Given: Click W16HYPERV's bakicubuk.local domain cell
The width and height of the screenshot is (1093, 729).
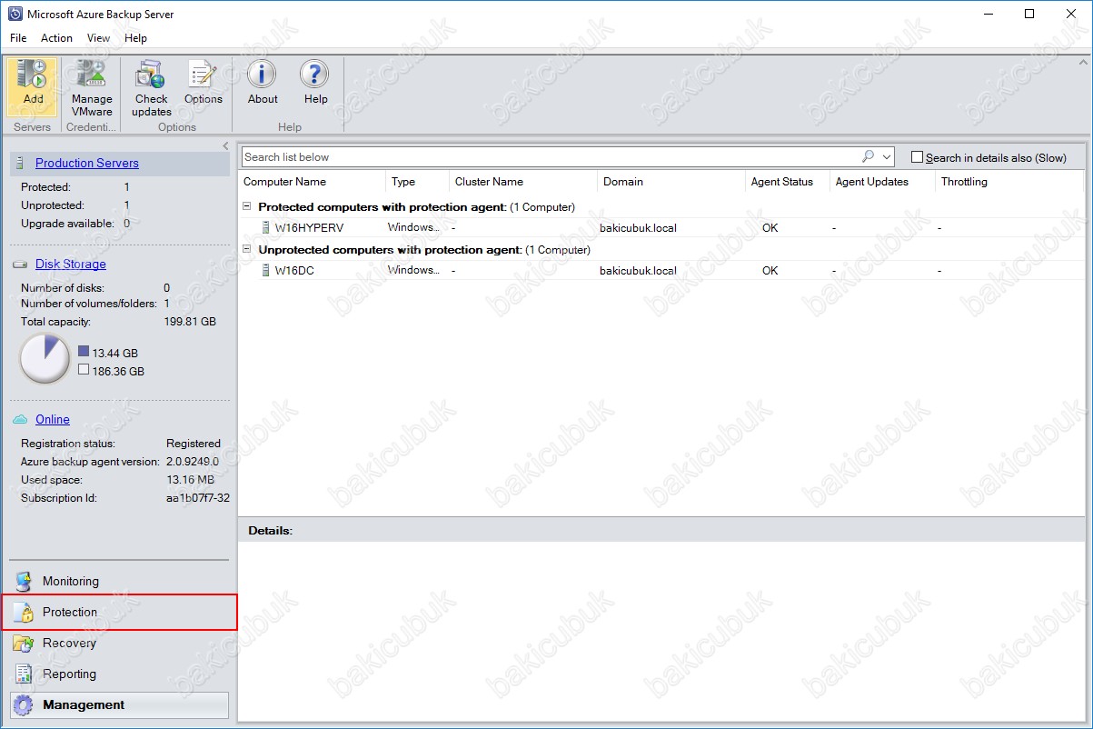Looking at the screenshot, I should (638, 227).
